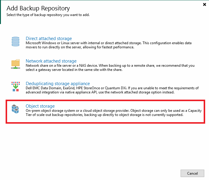
Task: Click the 'Select the type of backup repository' subtitle
Action: 48,15
